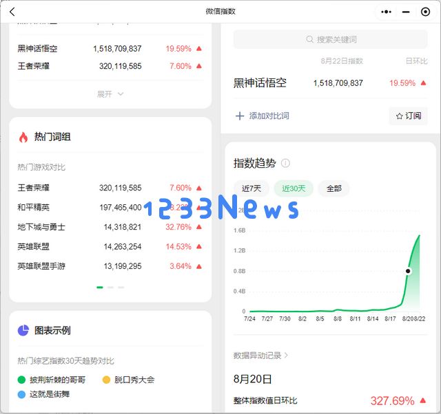Click the 32.76% change for 地下城与勇士
This screenshot has width=441, height=414.
(x=178, y=227)
